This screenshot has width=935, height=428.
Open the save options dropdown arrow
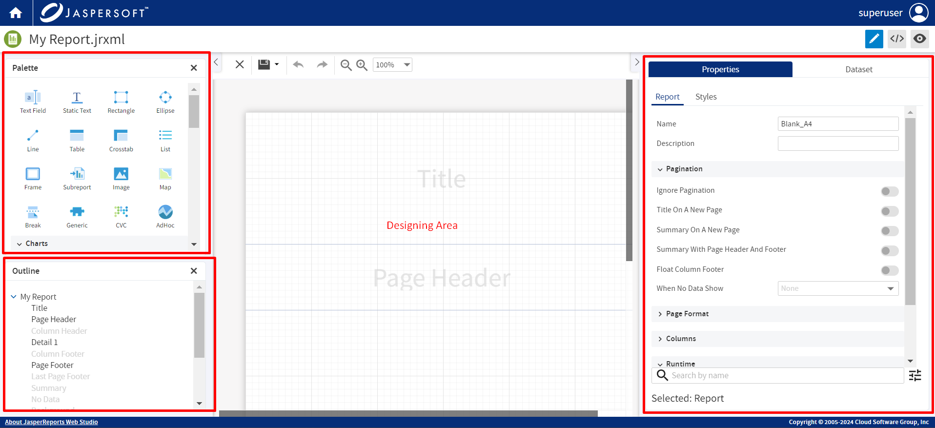coord(277,64)
